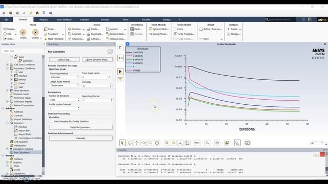Viewport: 328px width, 184px height.
Task: Click the Adjacency zones tool
Action: (76, 39)
